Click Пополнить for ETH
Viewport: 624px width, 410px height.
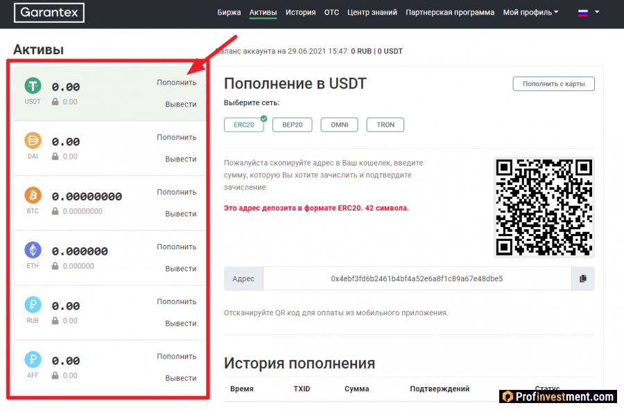coord(177,247)
